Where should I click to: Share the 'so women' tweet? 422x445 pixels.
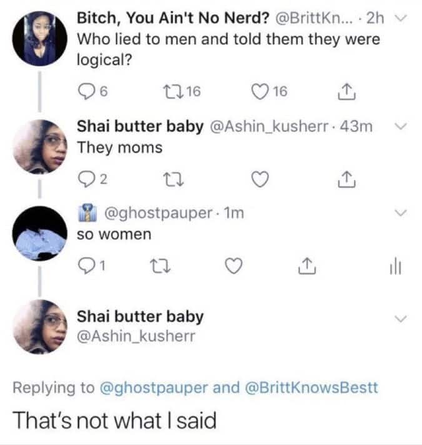[307, 267]
